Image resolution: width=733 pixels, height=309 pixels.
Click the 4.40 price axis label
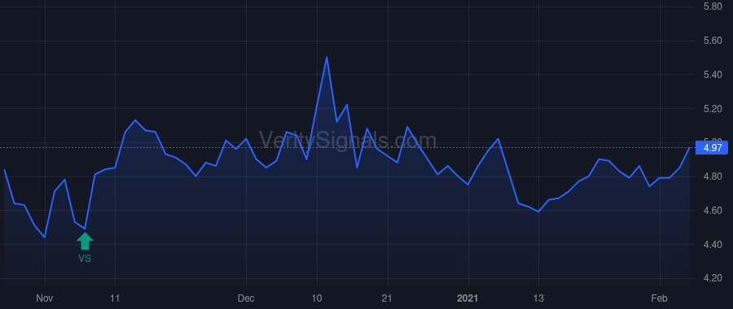click(x=713, y=245)
